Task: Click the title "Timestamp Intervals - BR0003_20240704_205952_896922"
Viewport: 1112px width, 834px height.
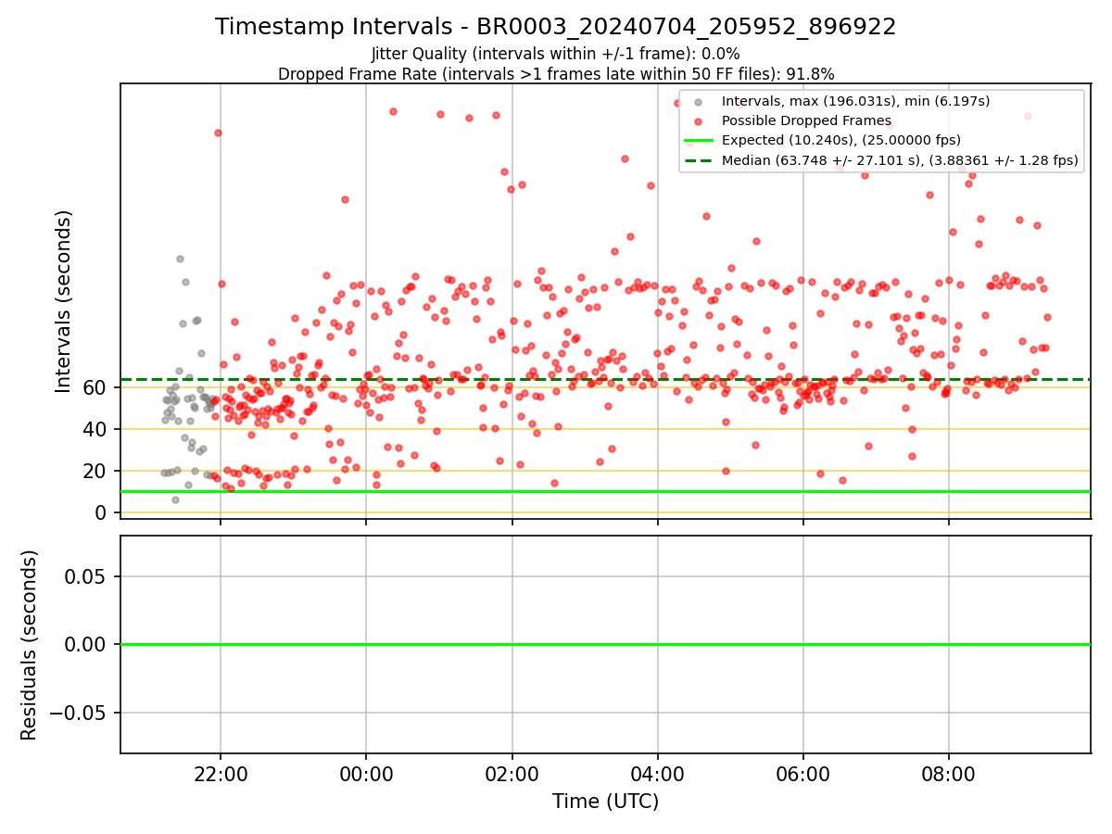Action: pos(556,27)
